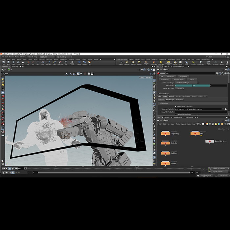
Task: Toggle the Auto Update setting
Action: click(222, 175)
